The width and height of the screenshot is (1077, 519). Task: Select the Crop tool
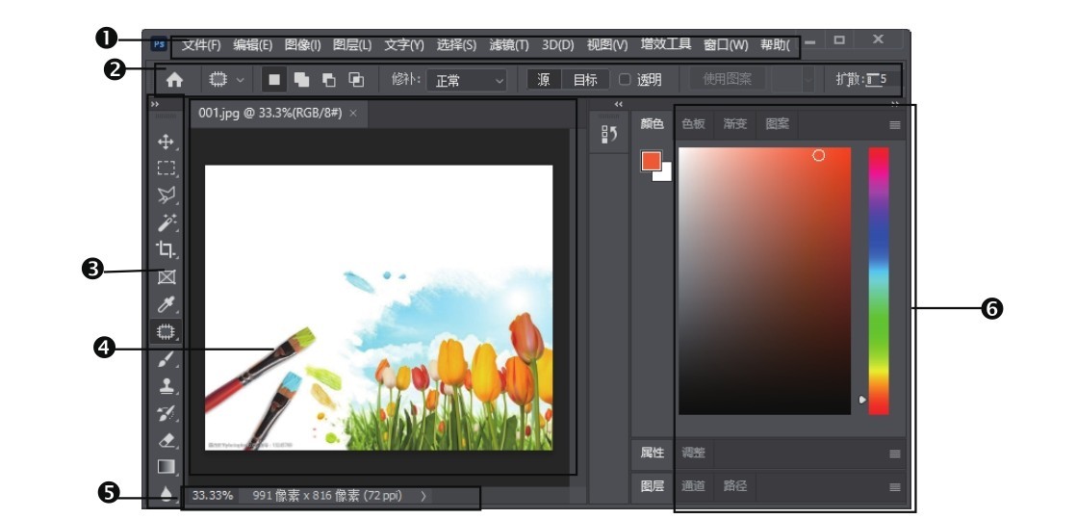point(167,249)
